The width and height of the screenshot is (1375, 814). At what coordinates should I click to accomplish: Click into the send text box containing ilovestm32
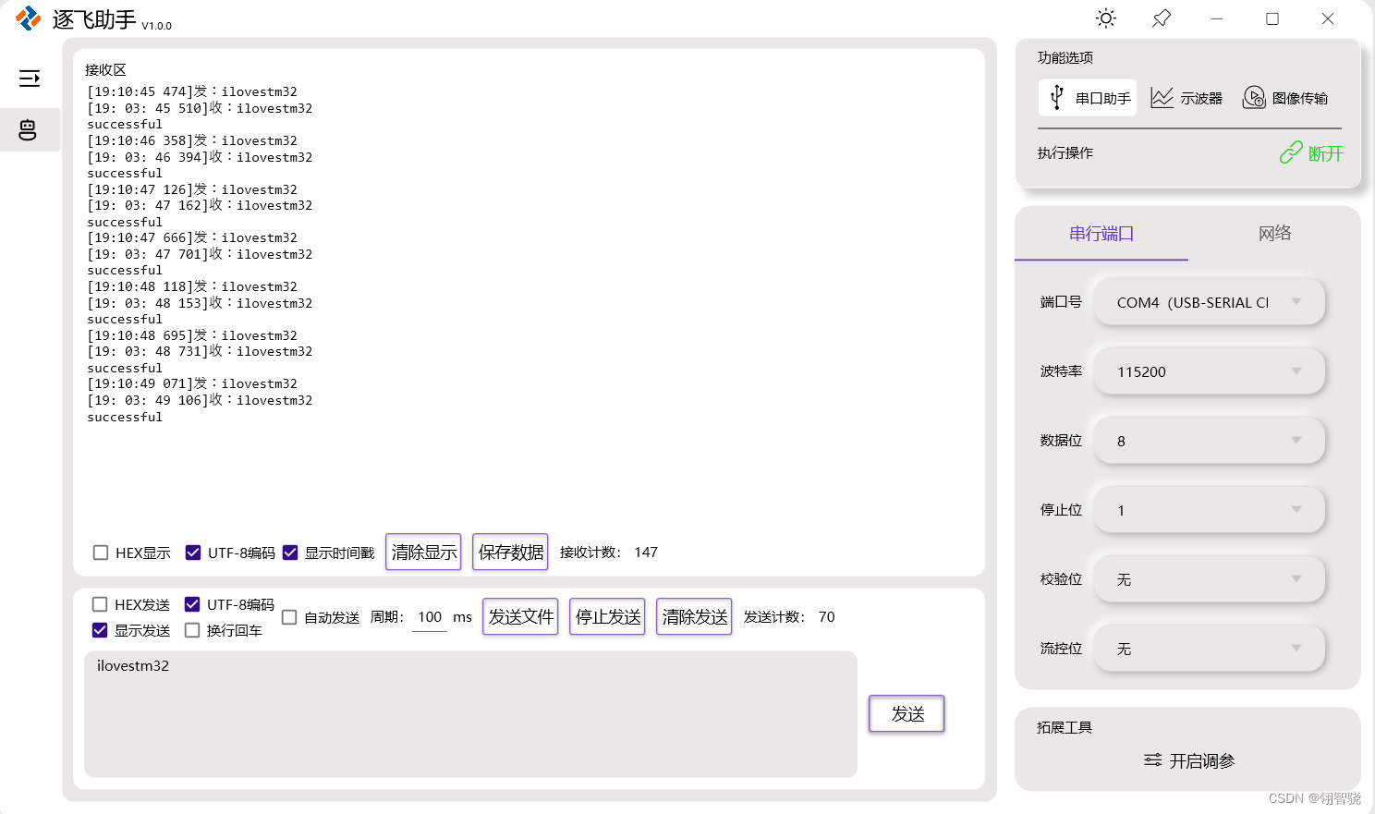pyautogui.click(x=470, y=714)
